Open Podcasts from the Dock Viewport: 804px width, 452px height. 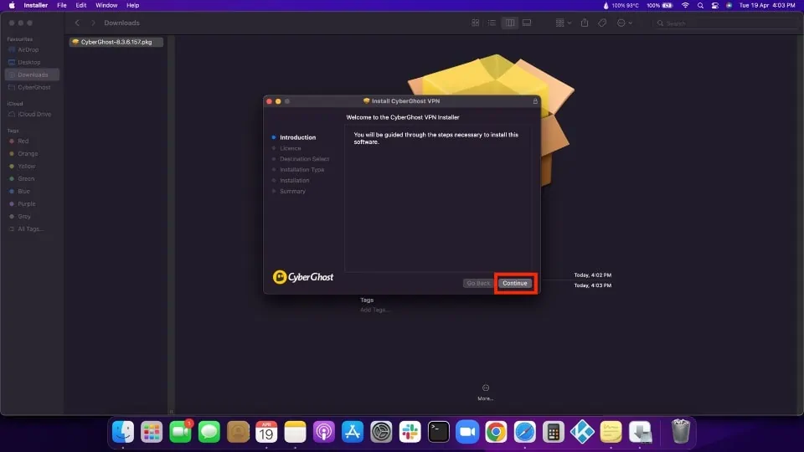[x=324, y=432]
